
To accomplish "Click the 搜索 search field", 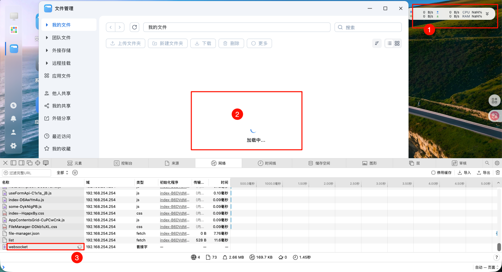I will click(x=368, y=27).
